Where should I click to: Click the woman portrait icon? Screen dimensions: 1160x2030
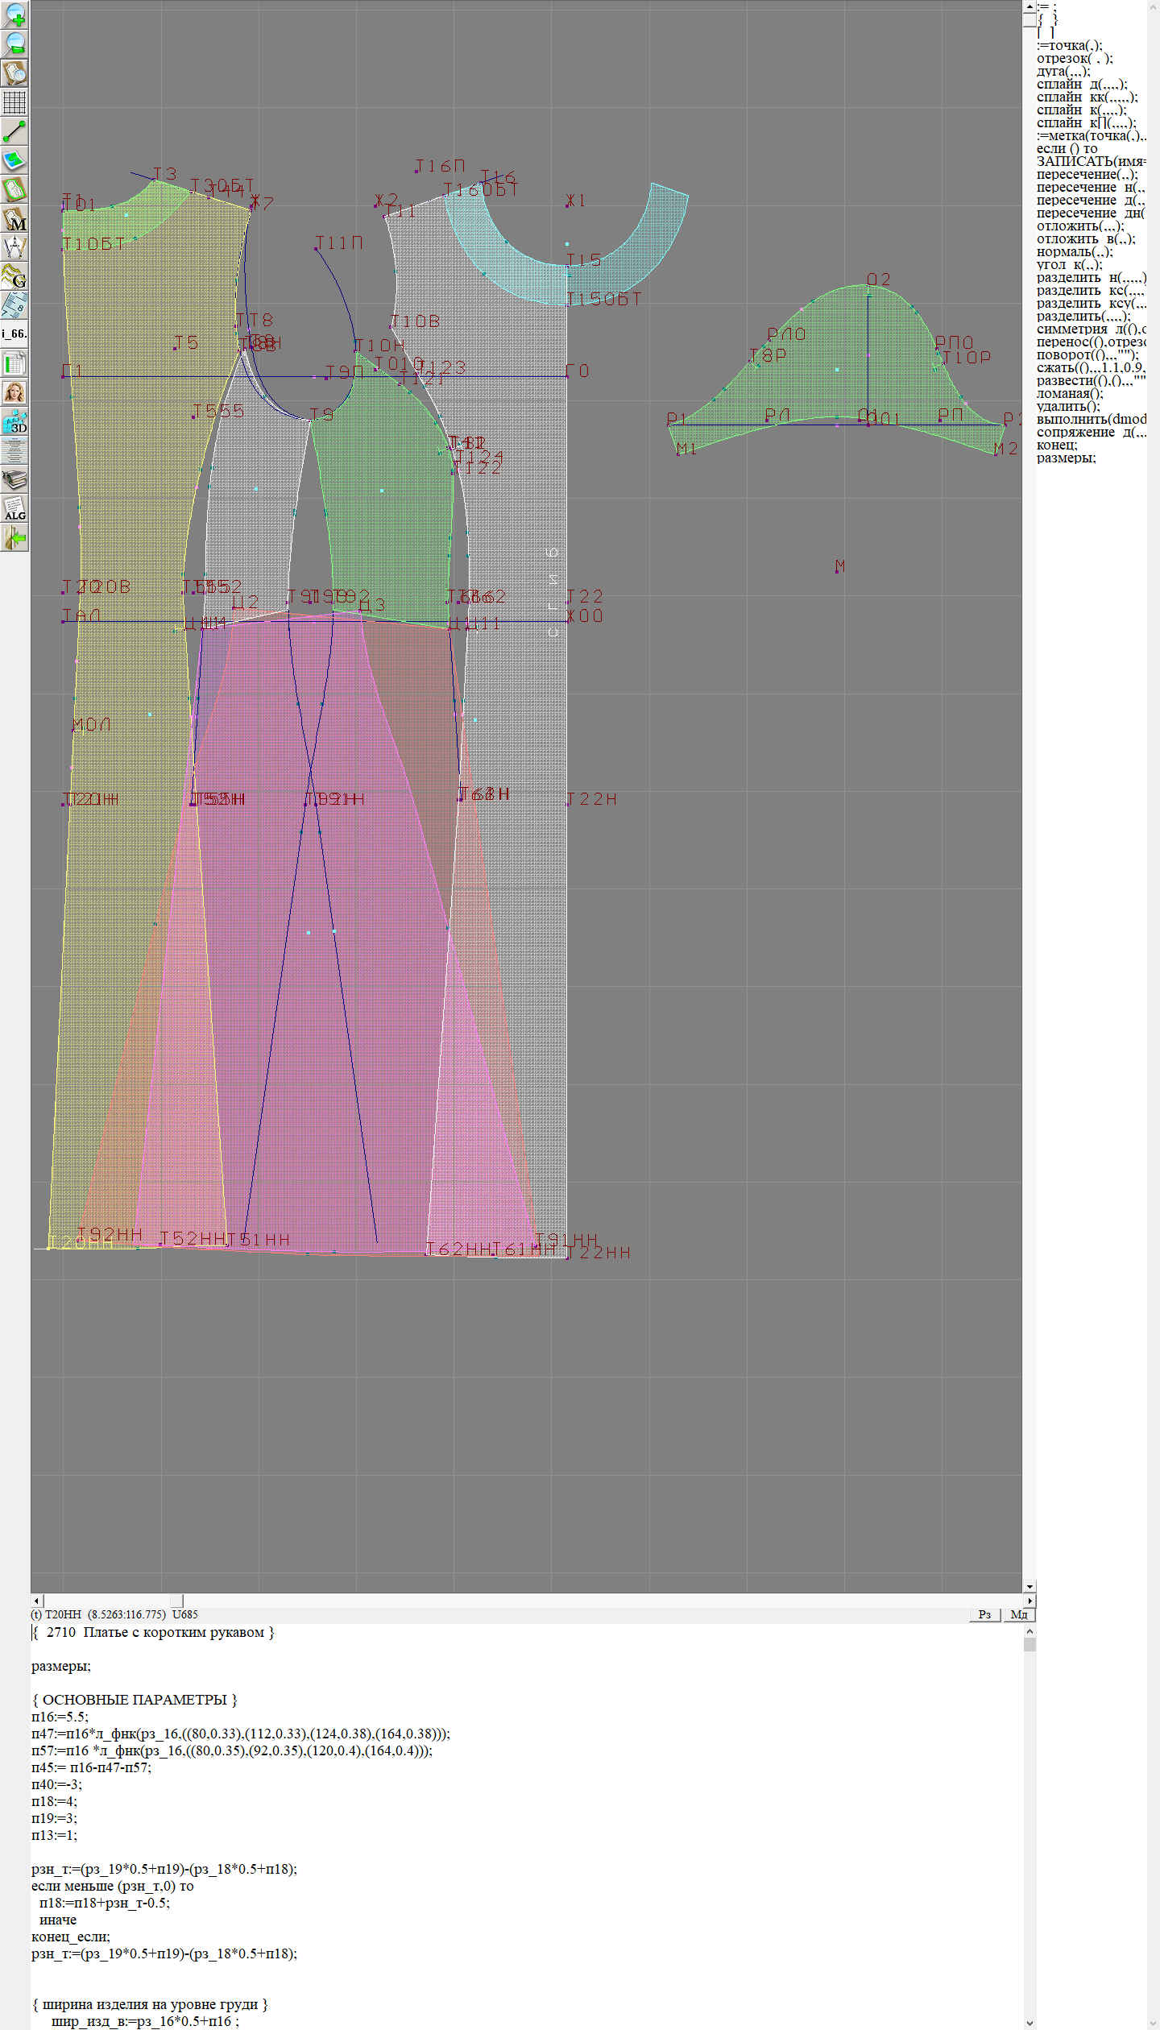14,392
